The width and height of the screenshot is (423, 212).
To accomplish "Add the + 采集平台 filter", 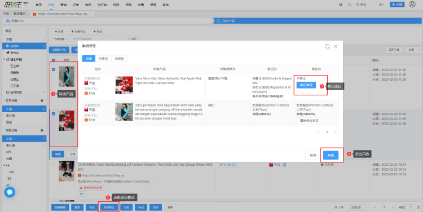I will (x=78, y=32).
